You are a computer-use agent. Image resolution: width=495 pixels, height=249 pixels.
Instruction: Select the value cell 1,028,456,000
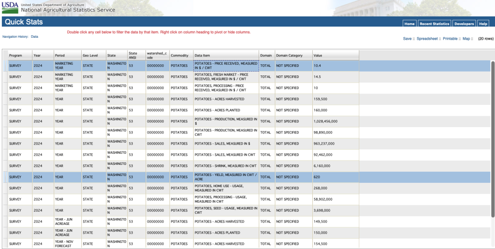335,121
